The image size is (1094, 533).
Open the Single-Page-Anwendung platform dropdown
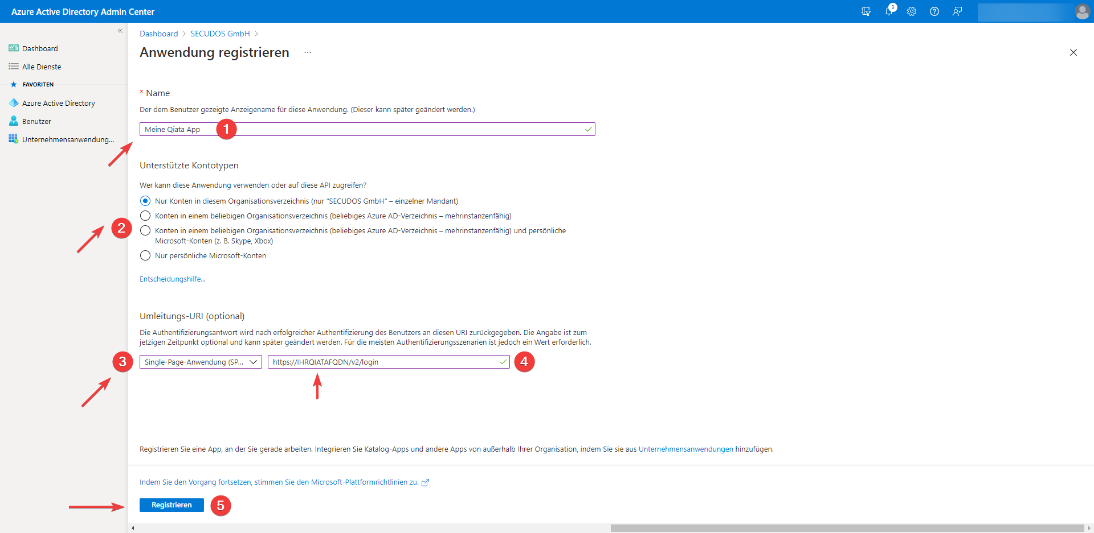pyautogui.click(x=201, y=362)
